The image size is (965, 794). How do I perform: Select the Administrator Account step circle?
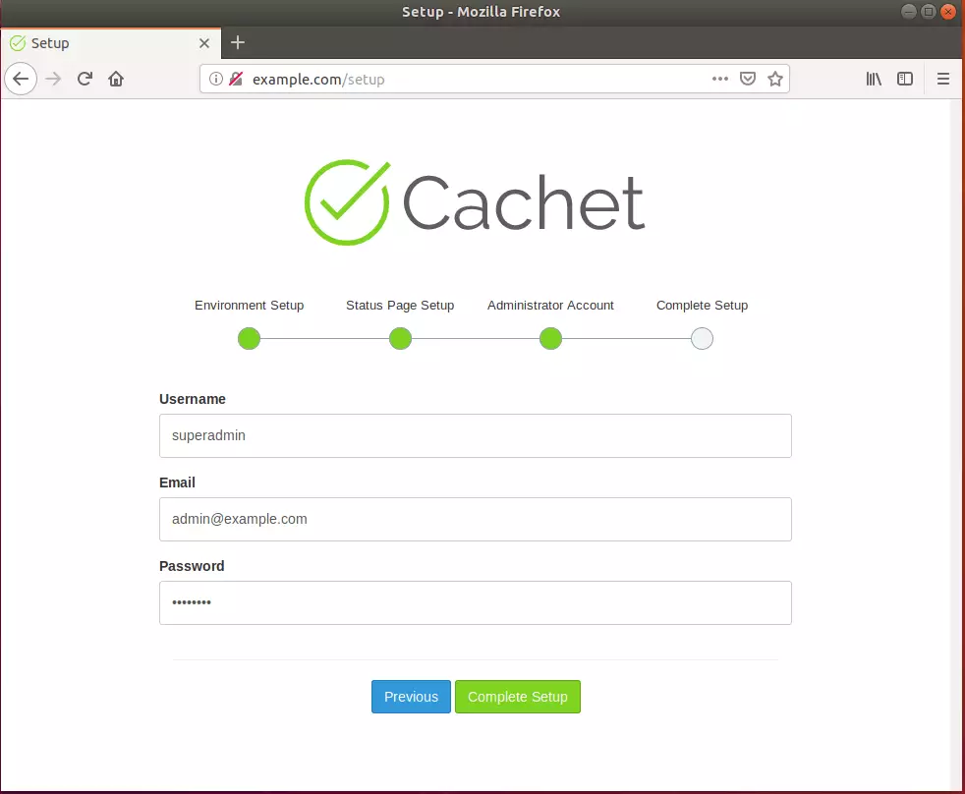pos(551,338)
